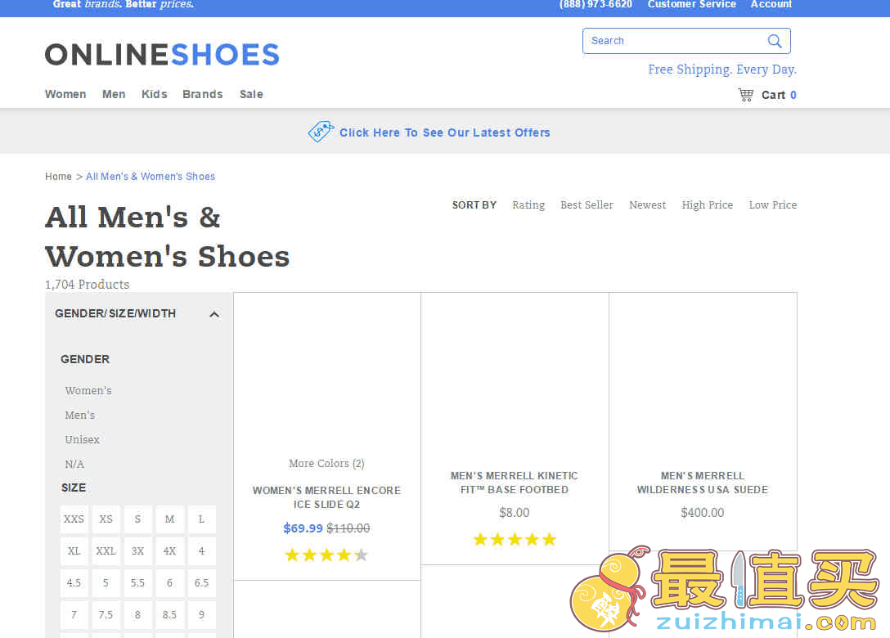Select size XXL

tap(106, 550)
